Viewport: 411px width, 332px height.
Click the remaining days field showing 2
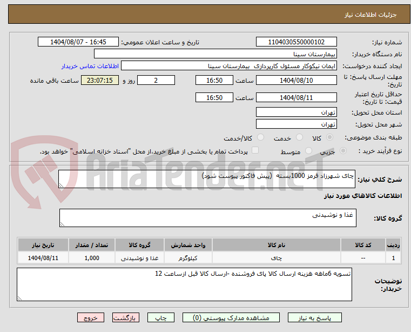click(x=156, y=80)
